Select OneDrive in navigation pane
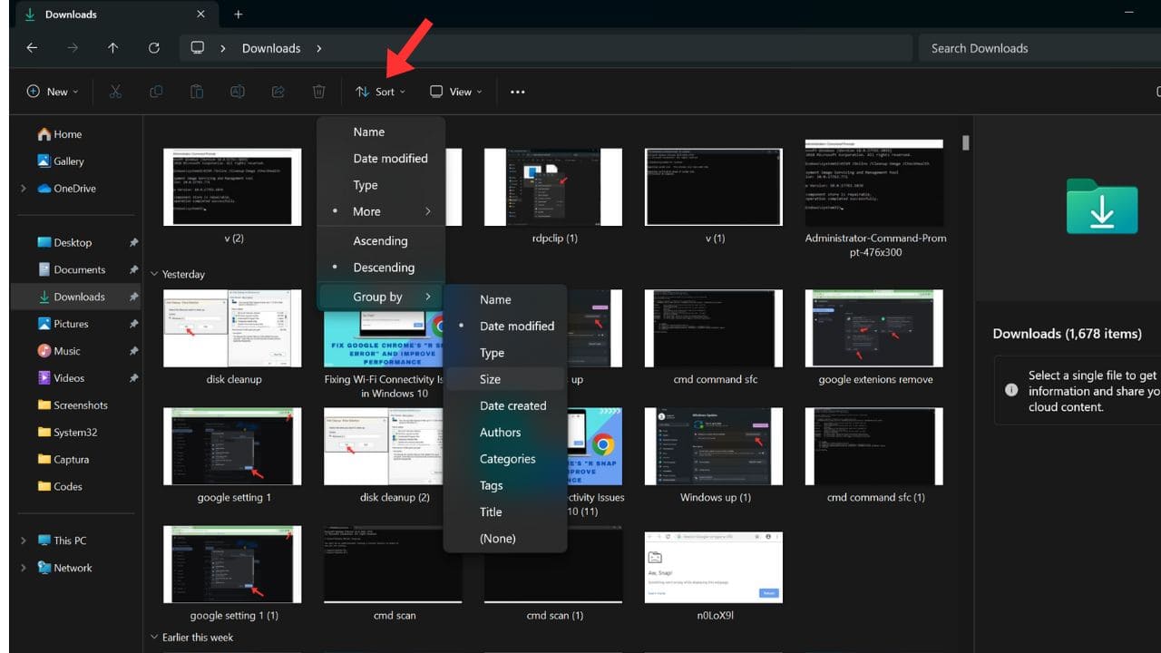The width and height of the screenshot is (1161, 653). (68, 189)
